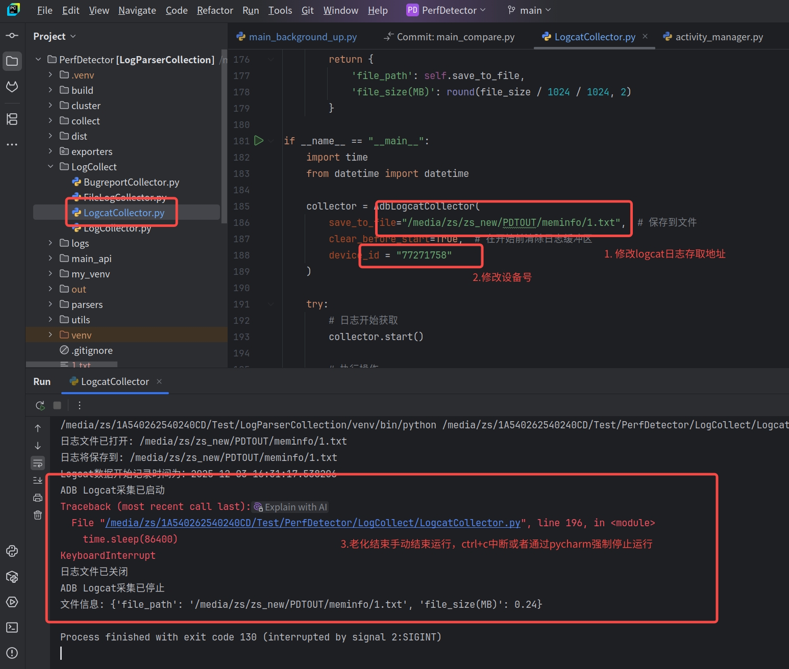The width and height of the screenshot is (789, 669).
Task: Expand the collect folder
Action: [51, 121]
